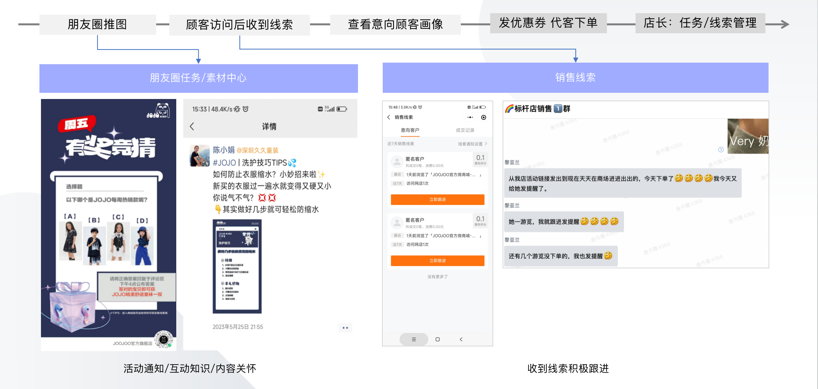Click 5G signal icon in 15:33 status bar
The image size is (818, 389).
tap(330, 109)
